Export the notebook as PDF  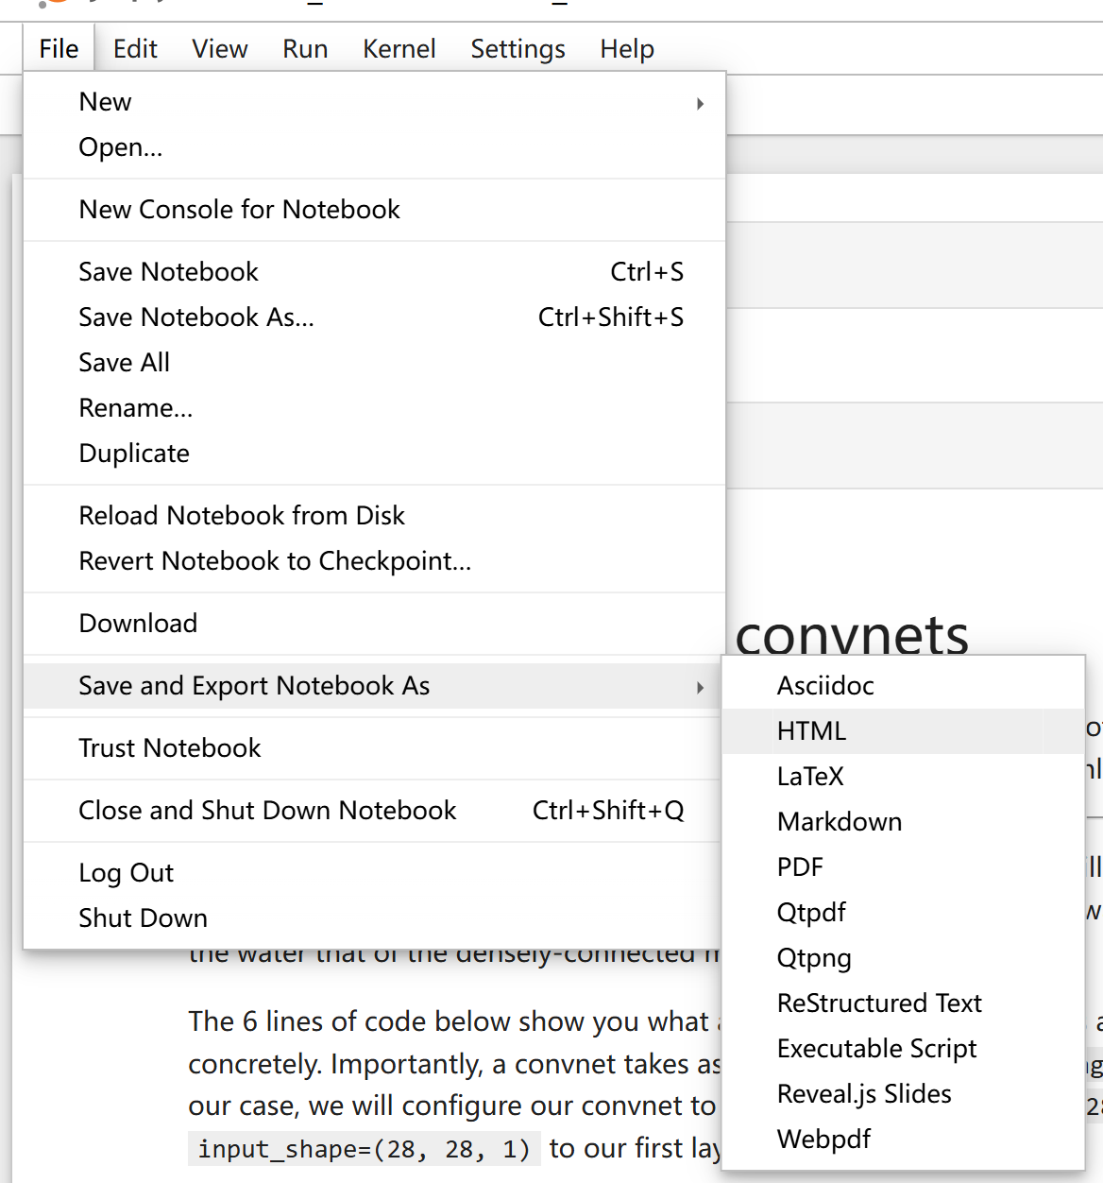point(799,866)
